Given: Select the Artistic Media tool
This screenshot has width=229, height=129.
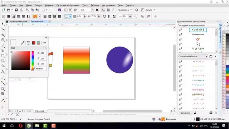Looking at the screenshot, I should pyautogui.click(x=3, y=51).
